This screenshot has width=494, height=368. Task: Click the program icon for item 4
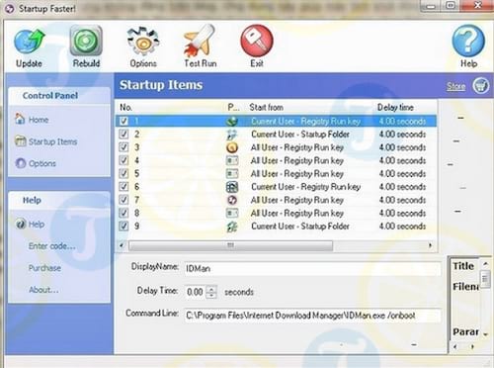[232, 160]
